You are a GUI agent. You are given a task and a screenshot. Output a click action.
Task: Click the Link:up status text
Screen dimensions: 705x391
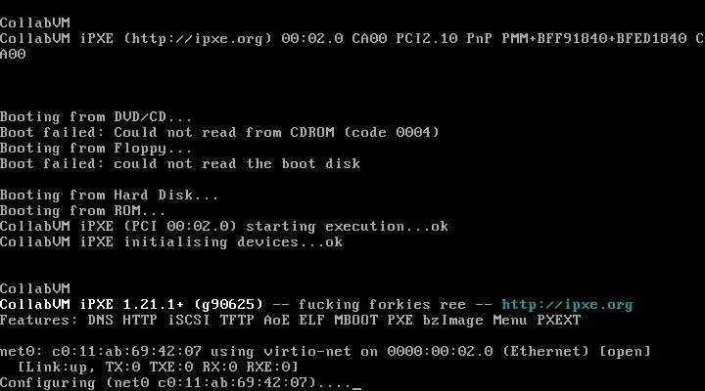[x=56, y=368]
